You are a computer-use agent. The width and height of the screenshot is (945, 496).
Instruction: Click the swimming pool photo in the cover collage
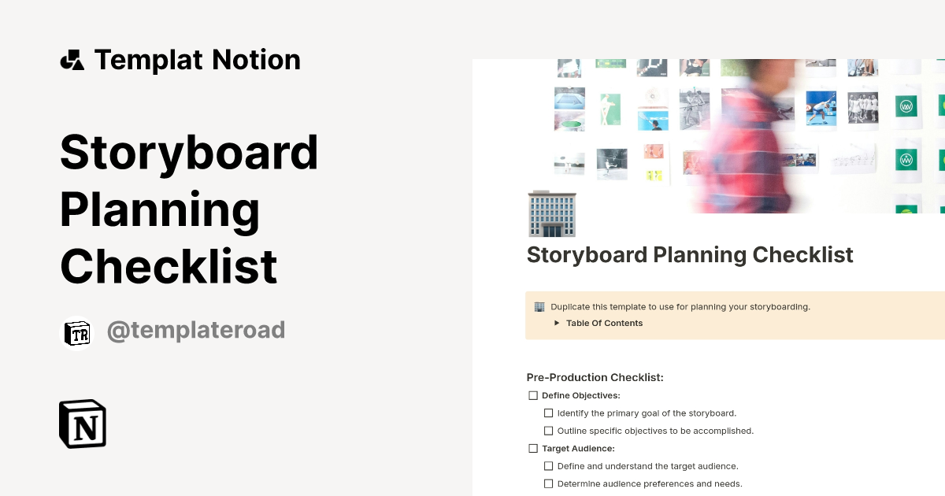[x=569, y=96]
